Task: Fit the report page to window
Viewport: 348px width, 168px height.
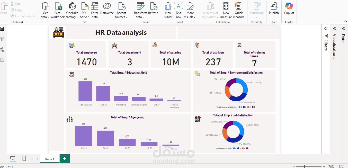Action: 341,167
